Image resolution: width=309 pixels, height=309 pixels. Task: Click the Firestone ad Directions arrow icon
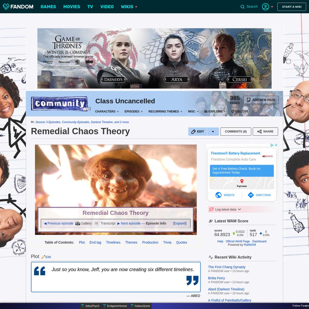coord(251,195)
